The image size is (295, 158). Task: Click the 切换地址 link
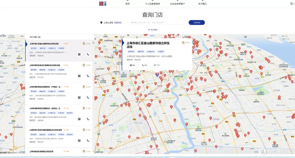click(x=118, y=23)
